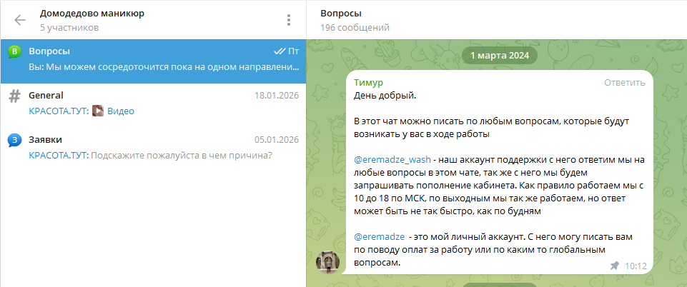Click the sender name Тимур
The image size is (687, 287).
pyautogui.click(x=368, y=83)
